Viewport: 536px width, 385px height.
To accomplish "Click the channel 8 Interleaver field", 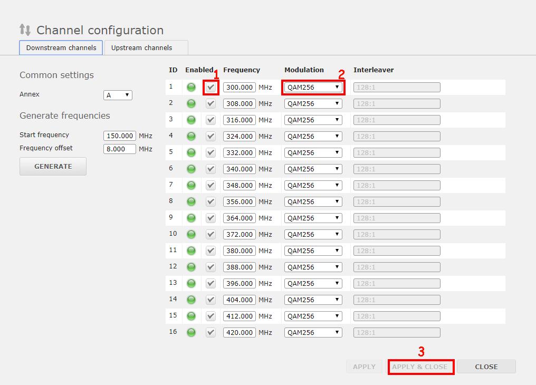I will click(397, 202).
